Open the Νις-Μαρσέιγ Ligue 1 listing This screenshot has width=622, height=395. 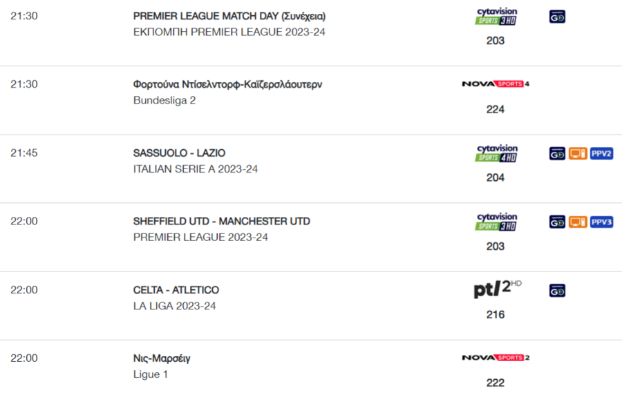tap(162, 358)
